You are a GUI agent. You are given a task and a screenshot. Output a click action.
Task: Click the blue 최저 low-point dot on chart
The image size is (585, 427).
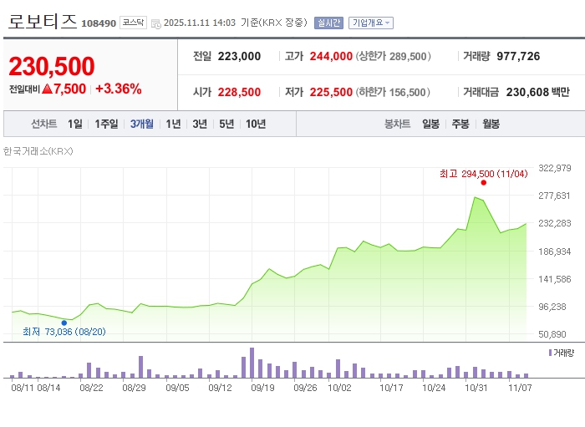point(64,323)
